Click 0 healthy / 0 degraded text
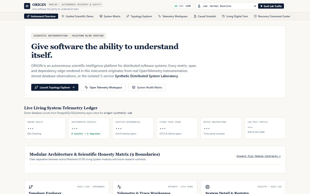This screenshot has width=310, height=194. coord(86,134)
